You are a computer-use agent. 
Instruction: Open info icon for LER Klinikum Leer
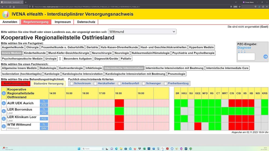click(x=4, y=119)
